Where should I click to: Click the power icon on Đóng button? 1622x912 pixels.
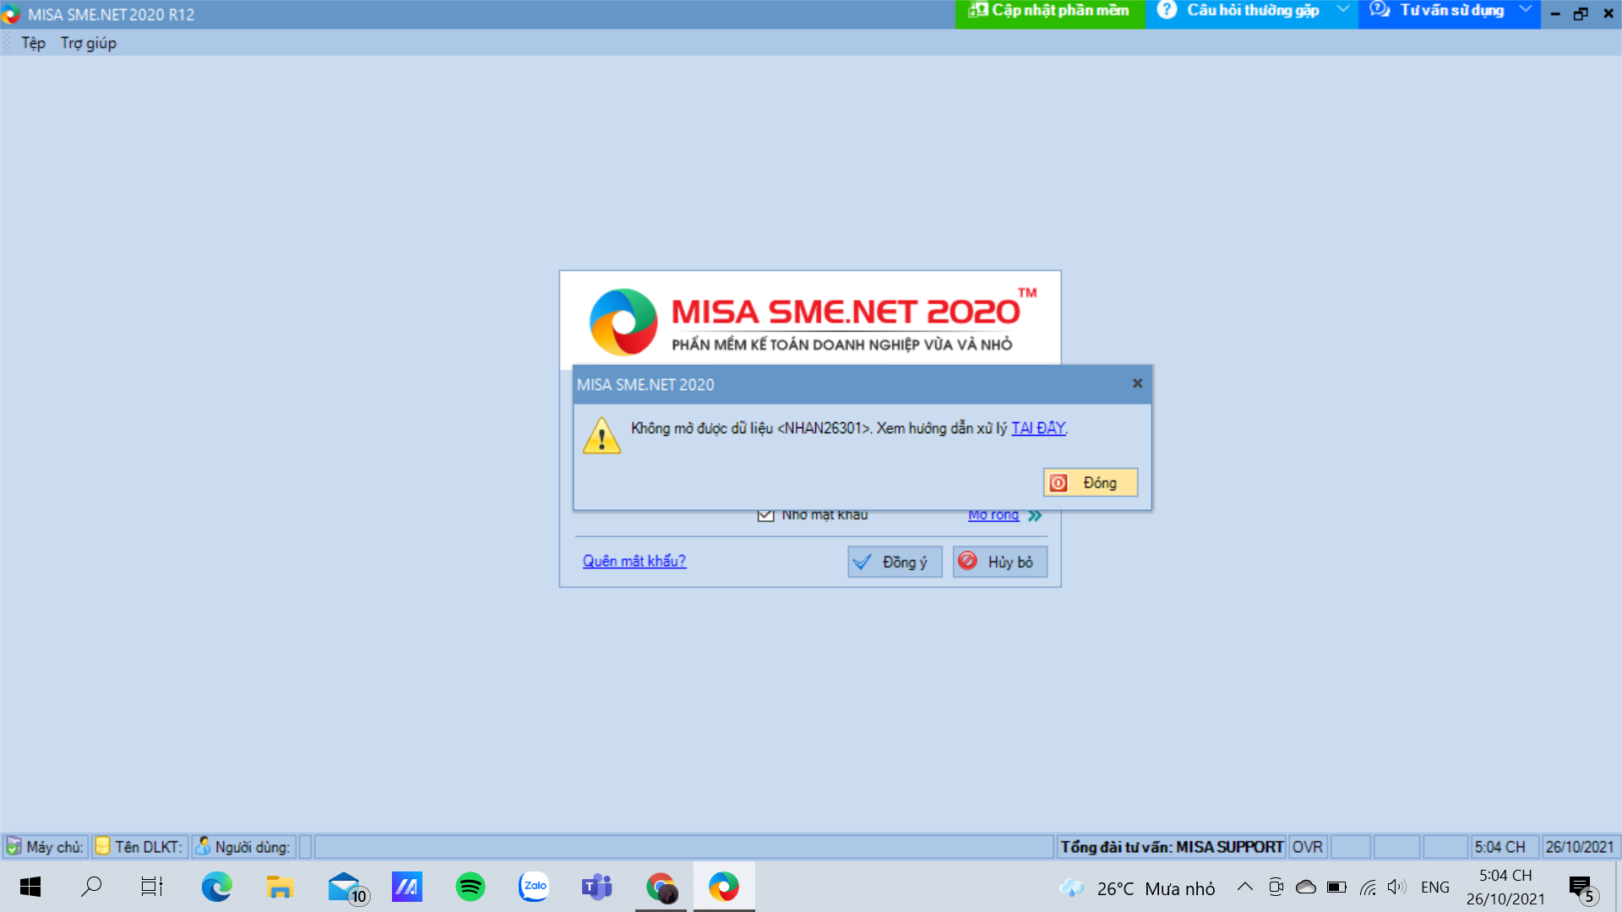(x=1059, y=482)
